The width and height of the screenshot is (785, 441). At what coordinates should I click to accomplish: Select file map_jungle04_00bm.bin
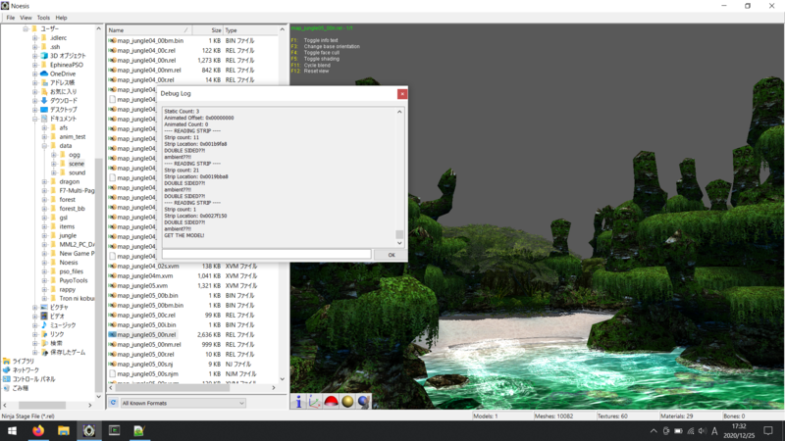pos(150,40)
